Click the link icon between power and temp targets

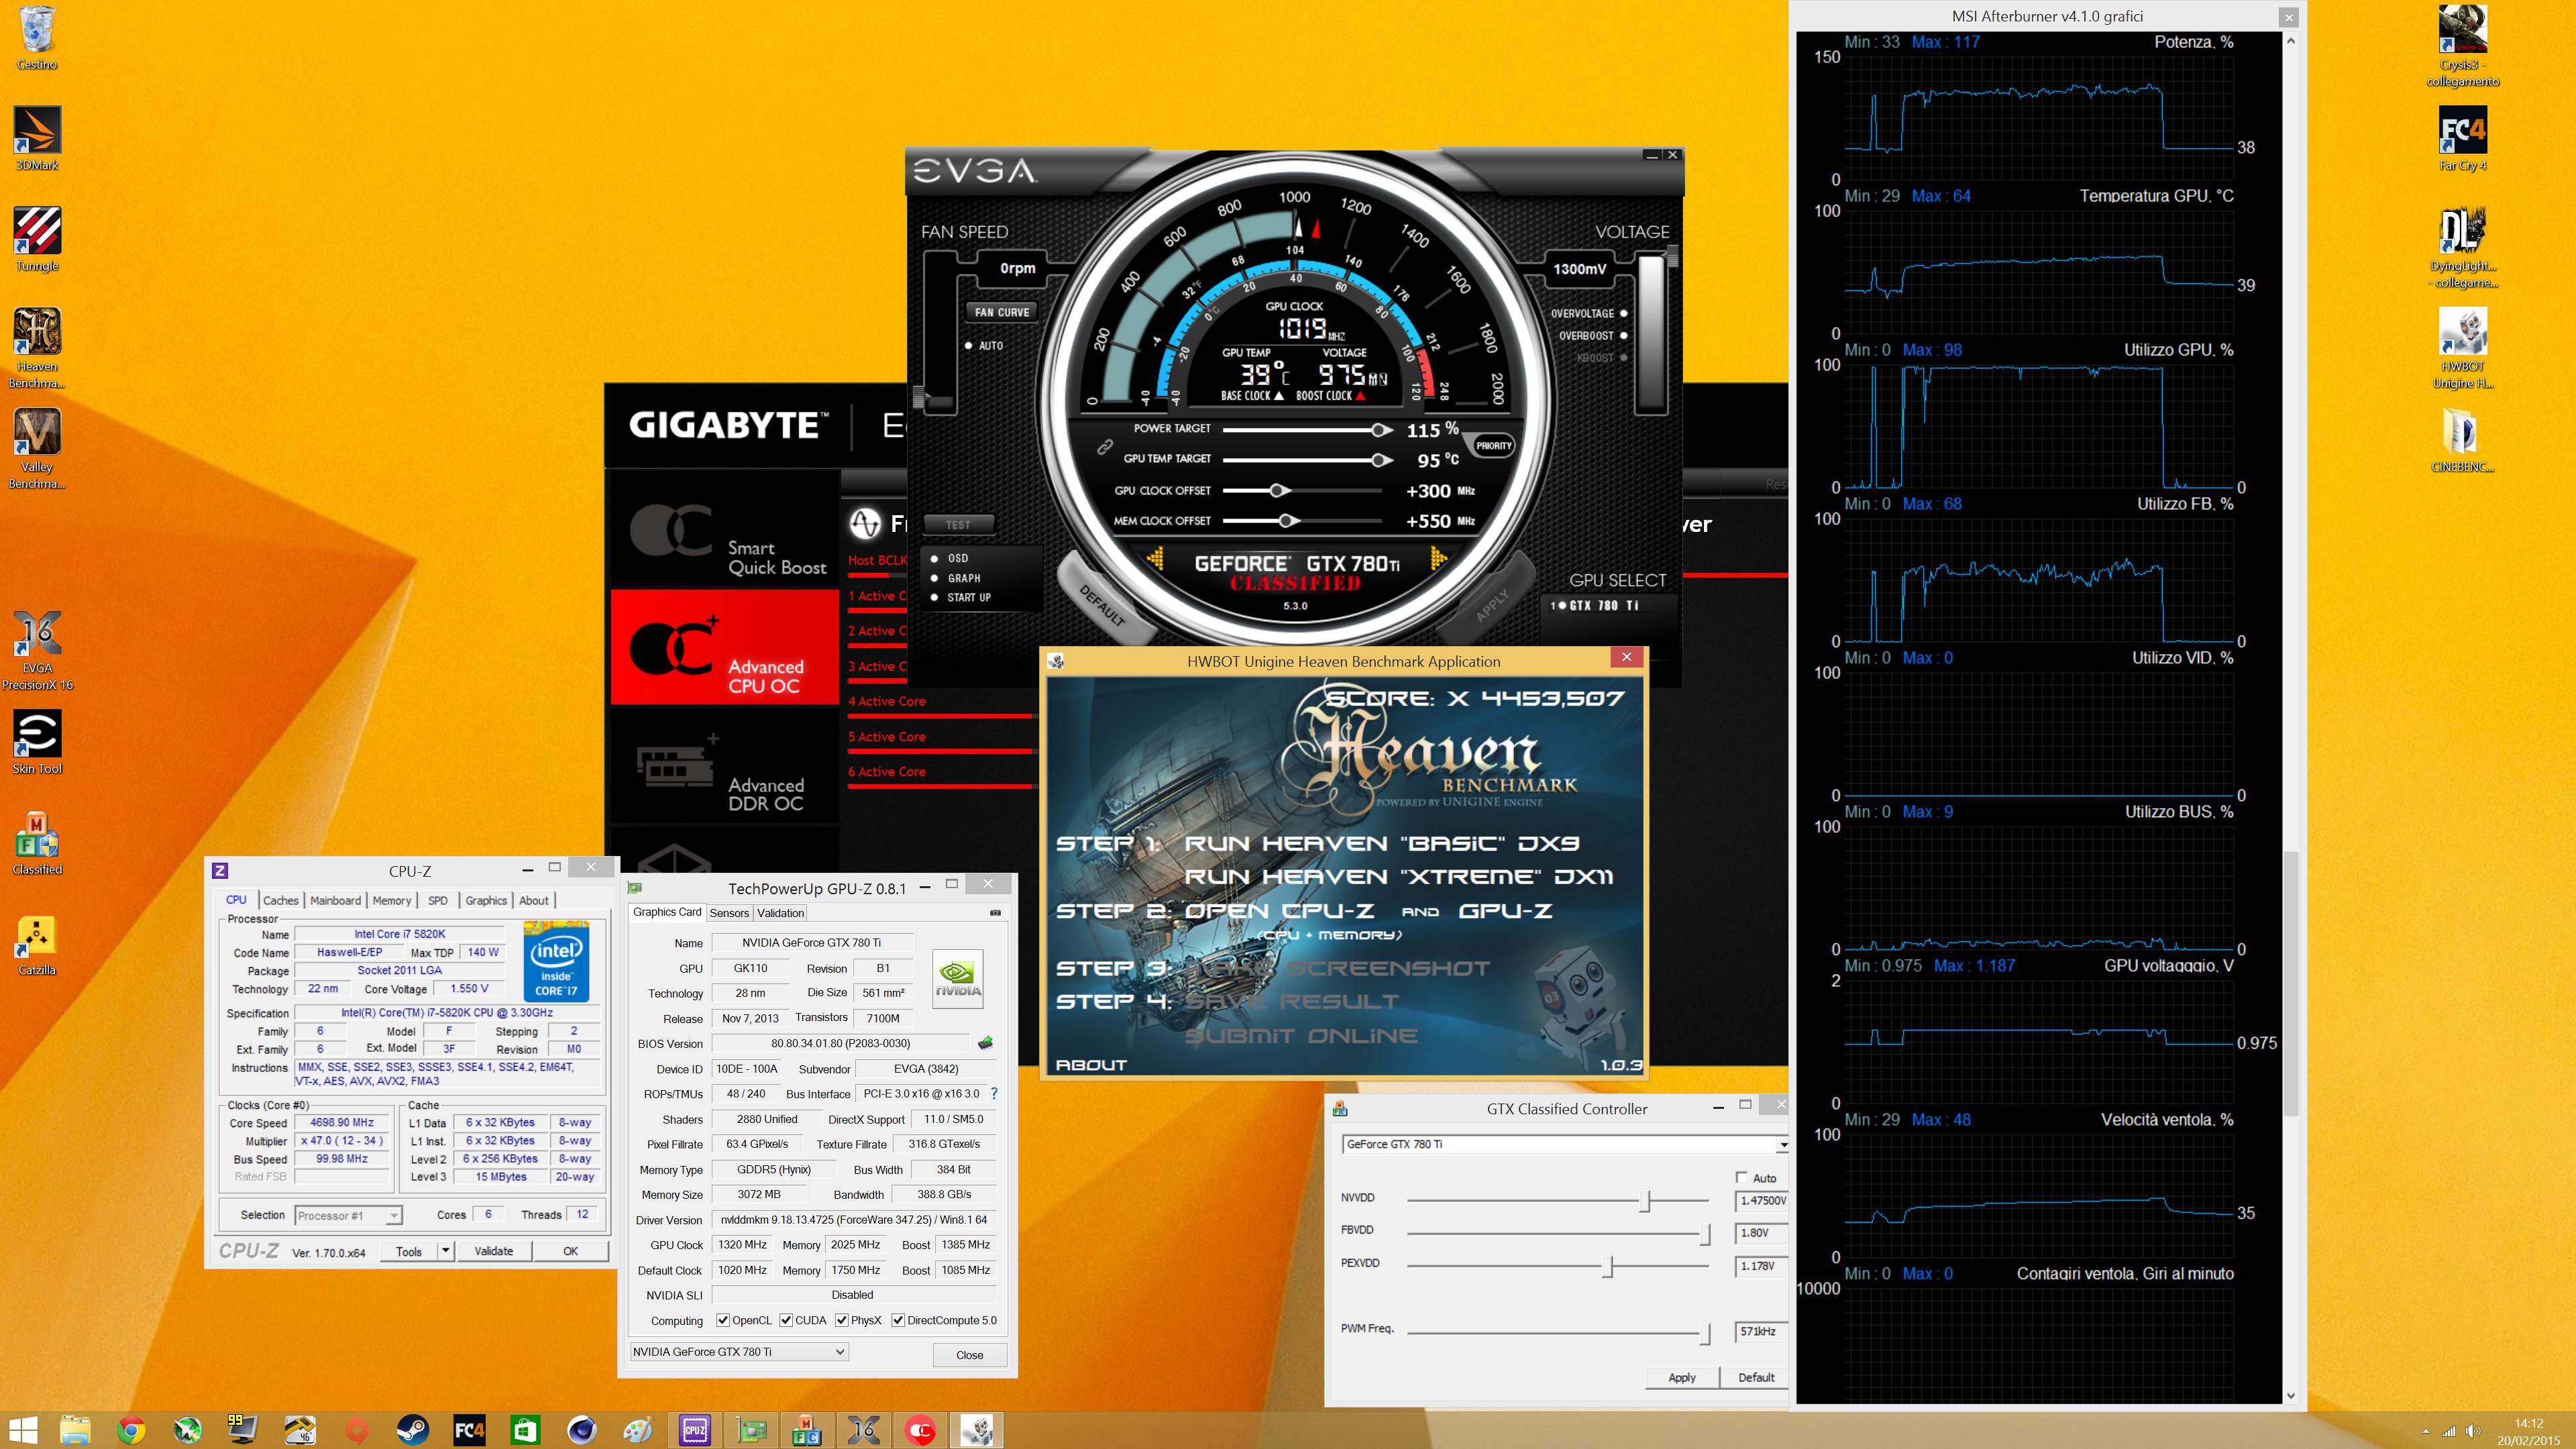coord(1104,447)
